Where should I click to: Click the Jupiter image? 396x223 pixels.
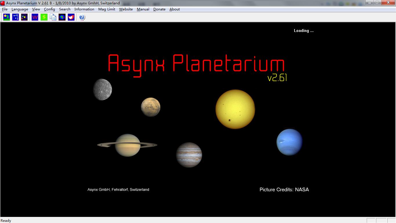tap(189, 155)
